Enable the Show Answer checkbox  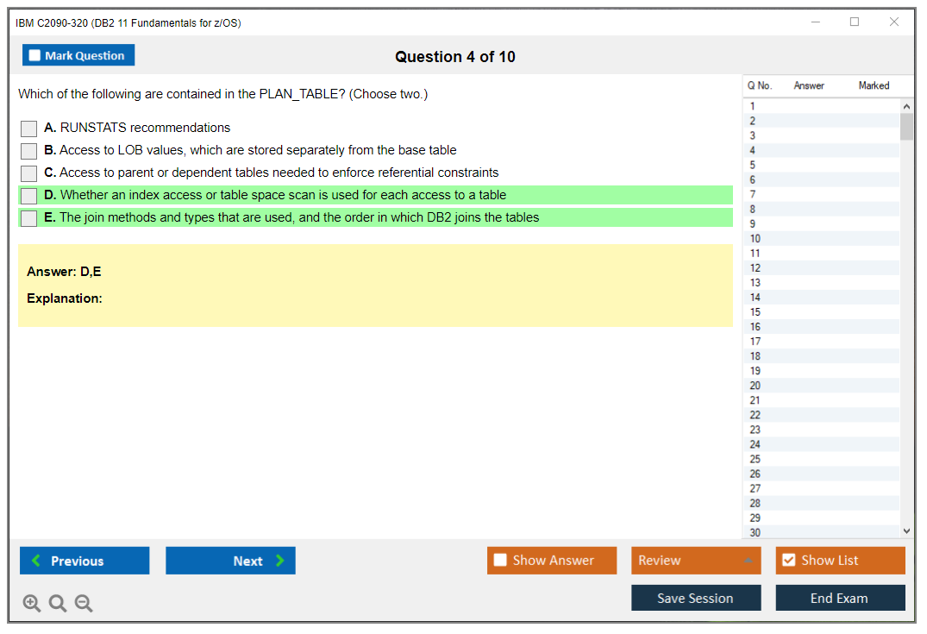[x=501, y=561]
